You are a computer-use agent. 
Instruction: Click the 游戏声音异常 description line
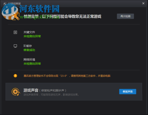51,95
